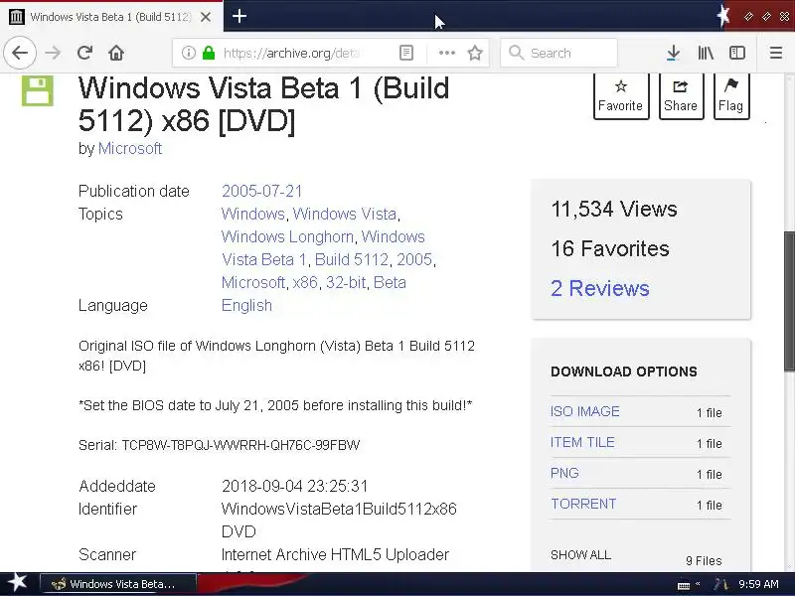Image resolution: width=795 pixels, height=596 pixels.
Task: Show all download files
Action: (580, 555)
